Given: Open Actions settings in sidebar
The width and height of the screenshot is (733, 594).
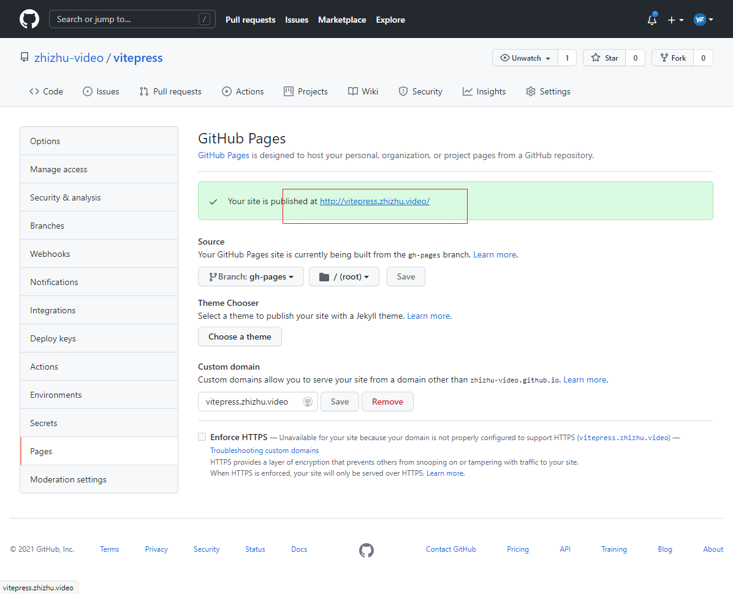Looking at the screenshot, I should pyautogui.click(x=99, y=367).
